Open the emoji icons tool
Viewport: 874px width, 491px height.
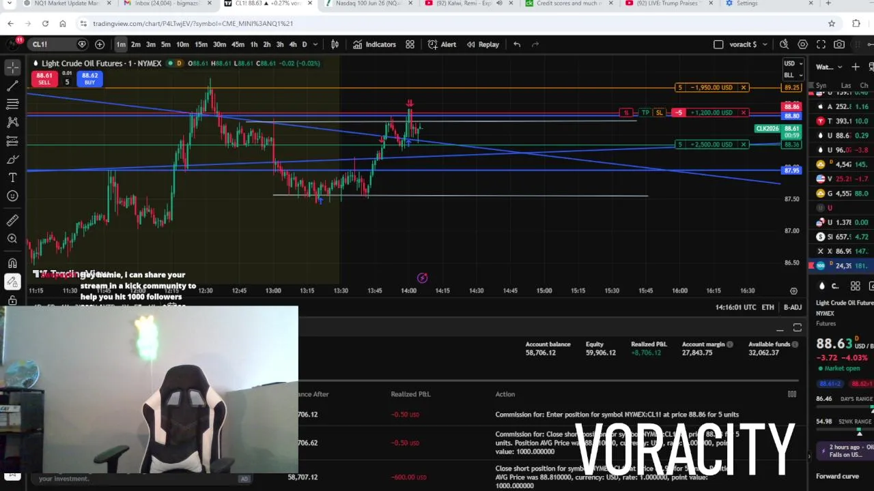[12, 196]
